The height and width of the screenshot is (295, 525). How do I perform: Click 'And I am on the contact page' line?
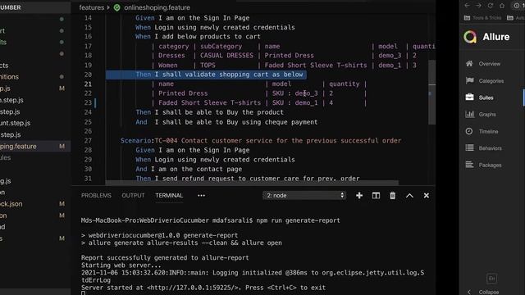tap(189, 169)
